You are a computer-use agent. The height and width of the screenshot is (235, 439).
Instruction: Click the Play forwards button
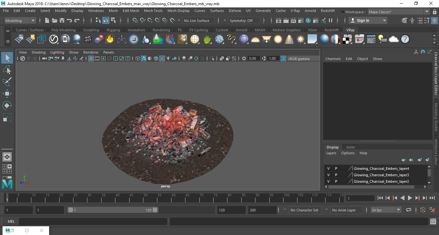410,198
